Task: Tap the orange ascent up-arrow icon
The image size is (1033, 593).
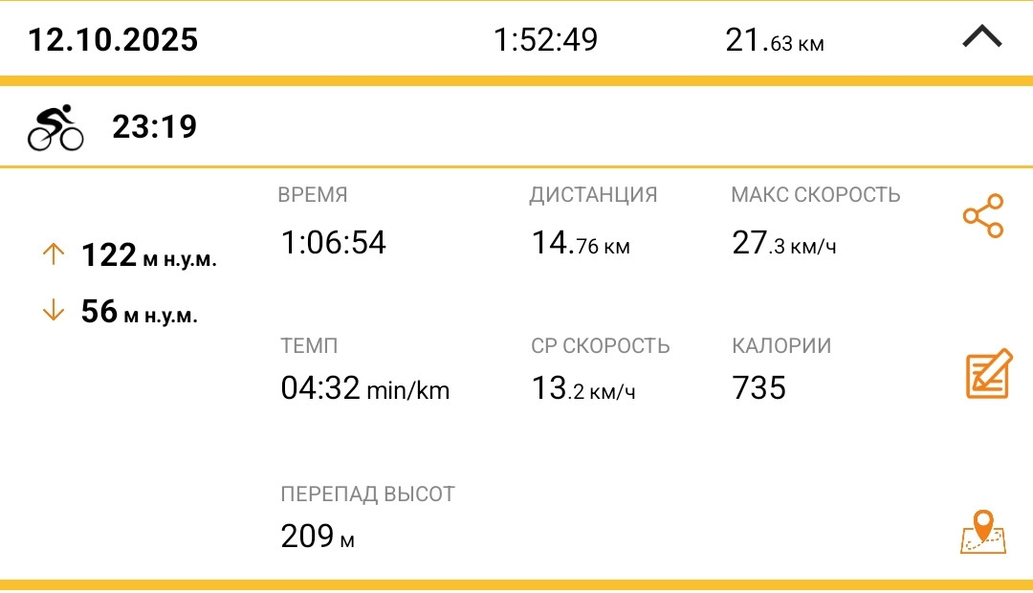Action: click(54, 254)
